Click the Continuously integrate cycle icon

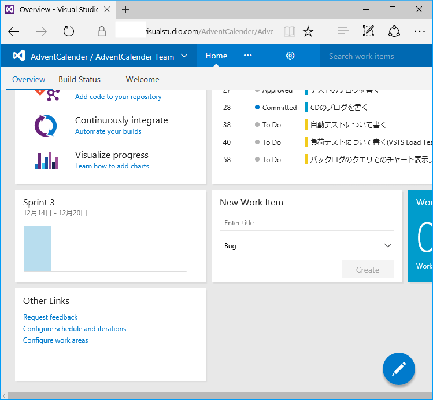(x=46, y=126)
